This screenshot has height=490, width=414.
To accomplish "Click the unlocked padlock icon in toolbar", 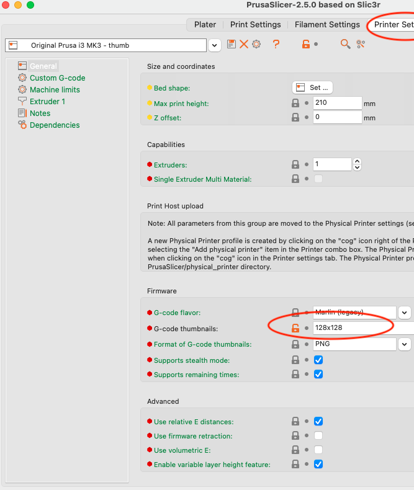I will coord(306,44).
